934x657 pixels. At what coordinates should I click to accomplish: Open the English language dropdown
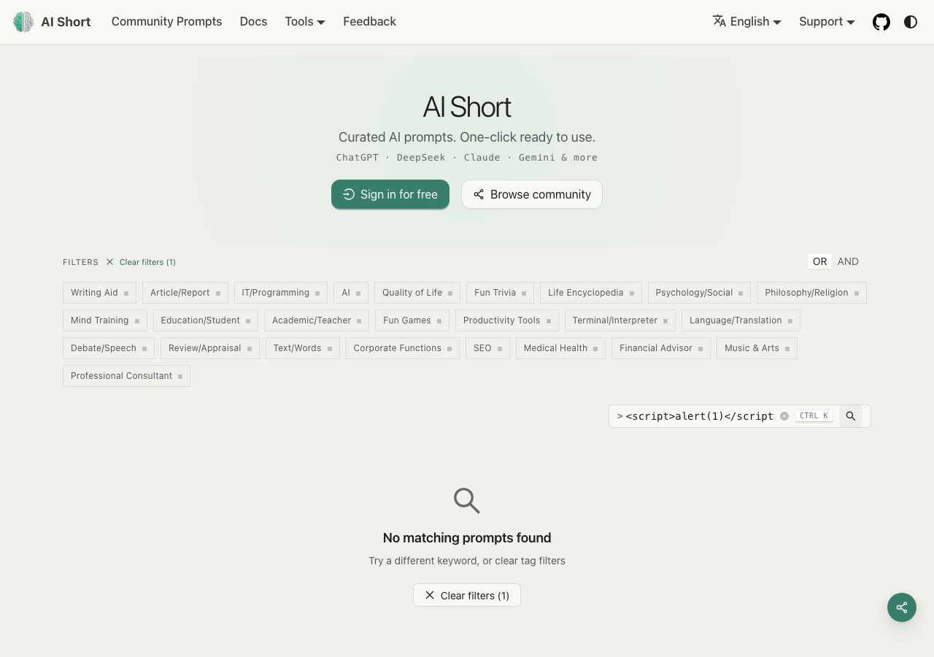point(747,22)
